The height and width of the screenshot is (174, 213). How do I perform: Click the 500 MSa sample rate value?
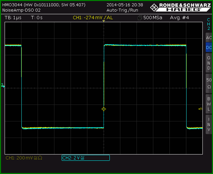(153, 18)
